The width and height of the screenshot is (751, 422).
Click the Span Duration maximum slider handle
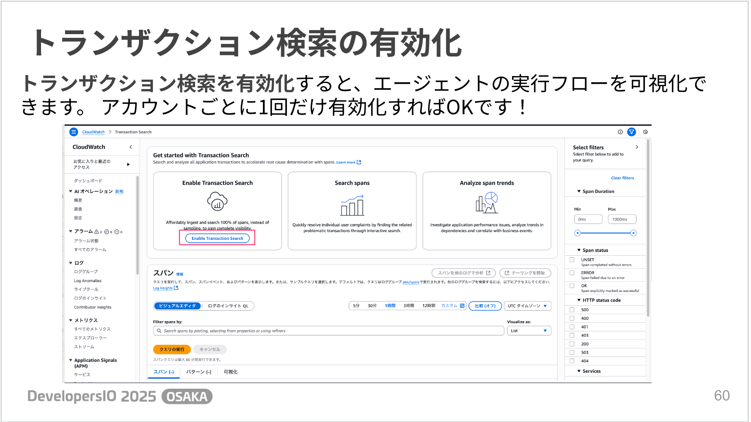tap(633, 233)
